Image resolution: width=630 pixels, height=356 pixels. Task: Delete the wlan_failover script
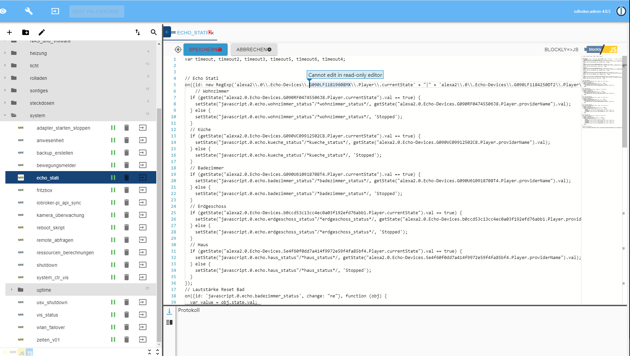point(127,327)
